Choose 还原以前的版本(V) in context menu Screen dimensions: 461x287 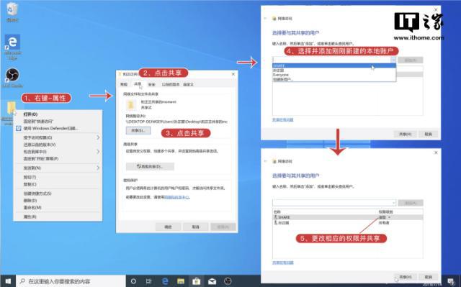click(58, 145)
